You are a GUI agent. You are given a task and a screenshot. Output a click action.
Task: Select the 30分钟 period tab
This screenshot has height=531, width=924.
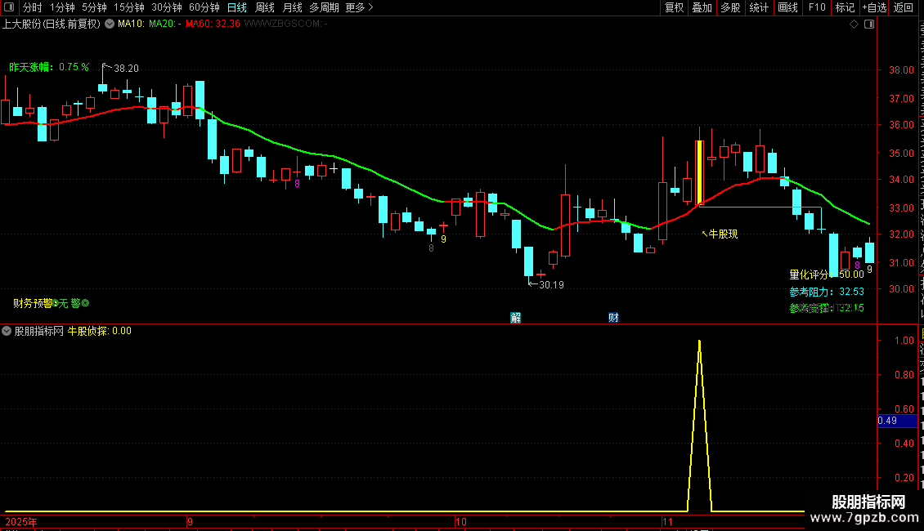pos(167,7)
